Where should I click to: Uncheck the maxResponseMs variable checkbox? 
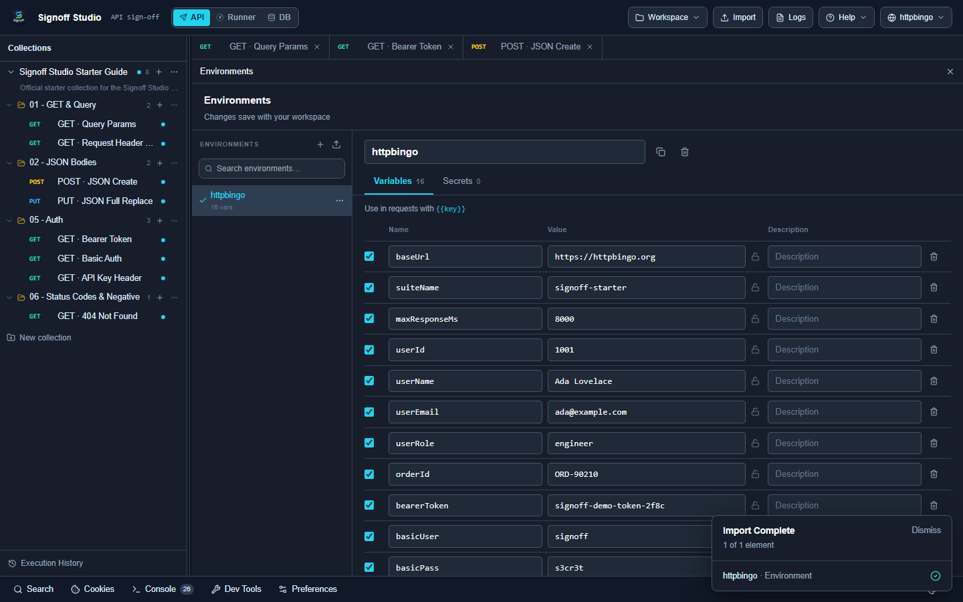tap(369, 318)
